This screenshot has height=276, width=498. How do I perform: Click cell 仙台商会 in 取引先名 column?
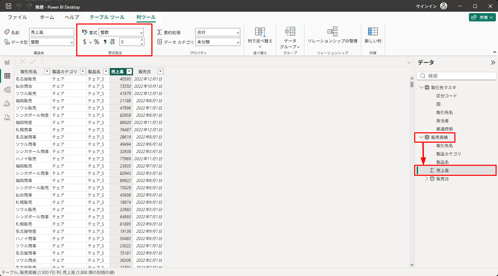click(x=33, y=86)
